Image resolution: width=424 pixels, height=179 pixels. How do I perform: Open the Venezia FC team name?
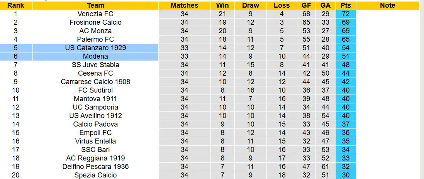(95, 14)
